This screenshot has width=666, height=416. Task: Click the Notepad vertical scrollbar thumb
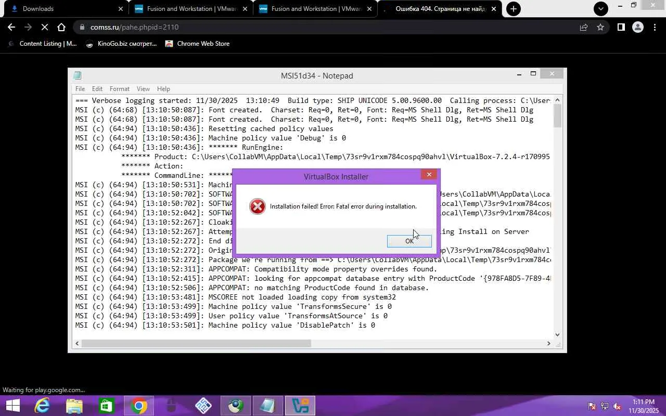click(558, 115)
